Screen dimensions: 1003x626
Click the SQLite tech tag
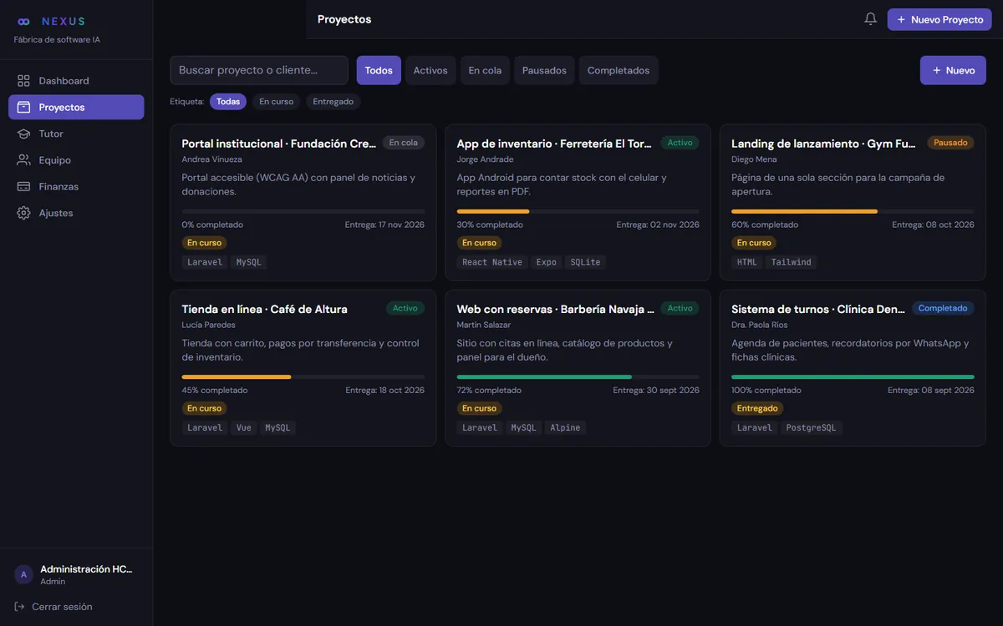[x=585, y=262]
